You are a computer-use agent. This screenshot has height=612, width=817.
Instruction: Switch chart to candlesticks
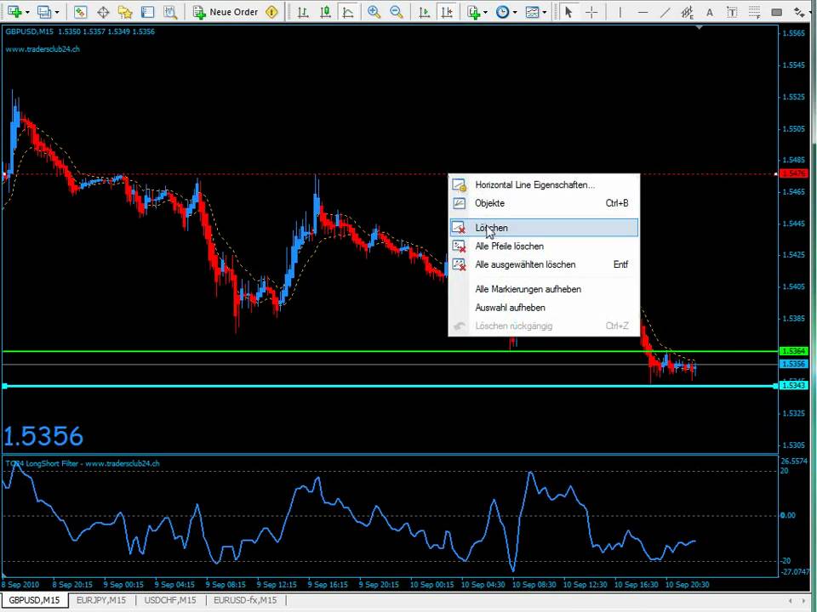[x=326, y=11]
